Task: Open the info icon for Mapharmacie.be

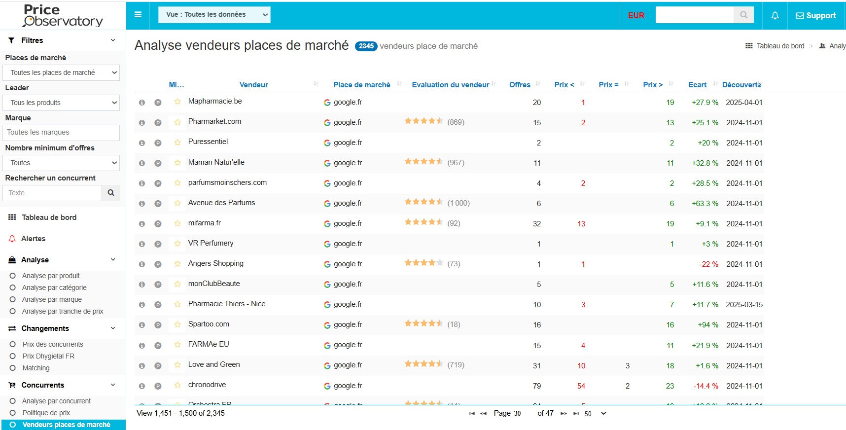Action: coord(142,103)
